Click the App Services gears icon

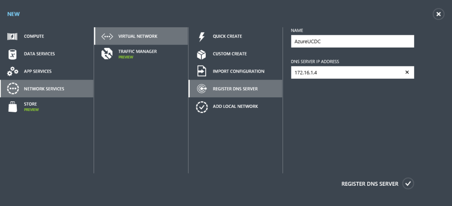(12, 71)
